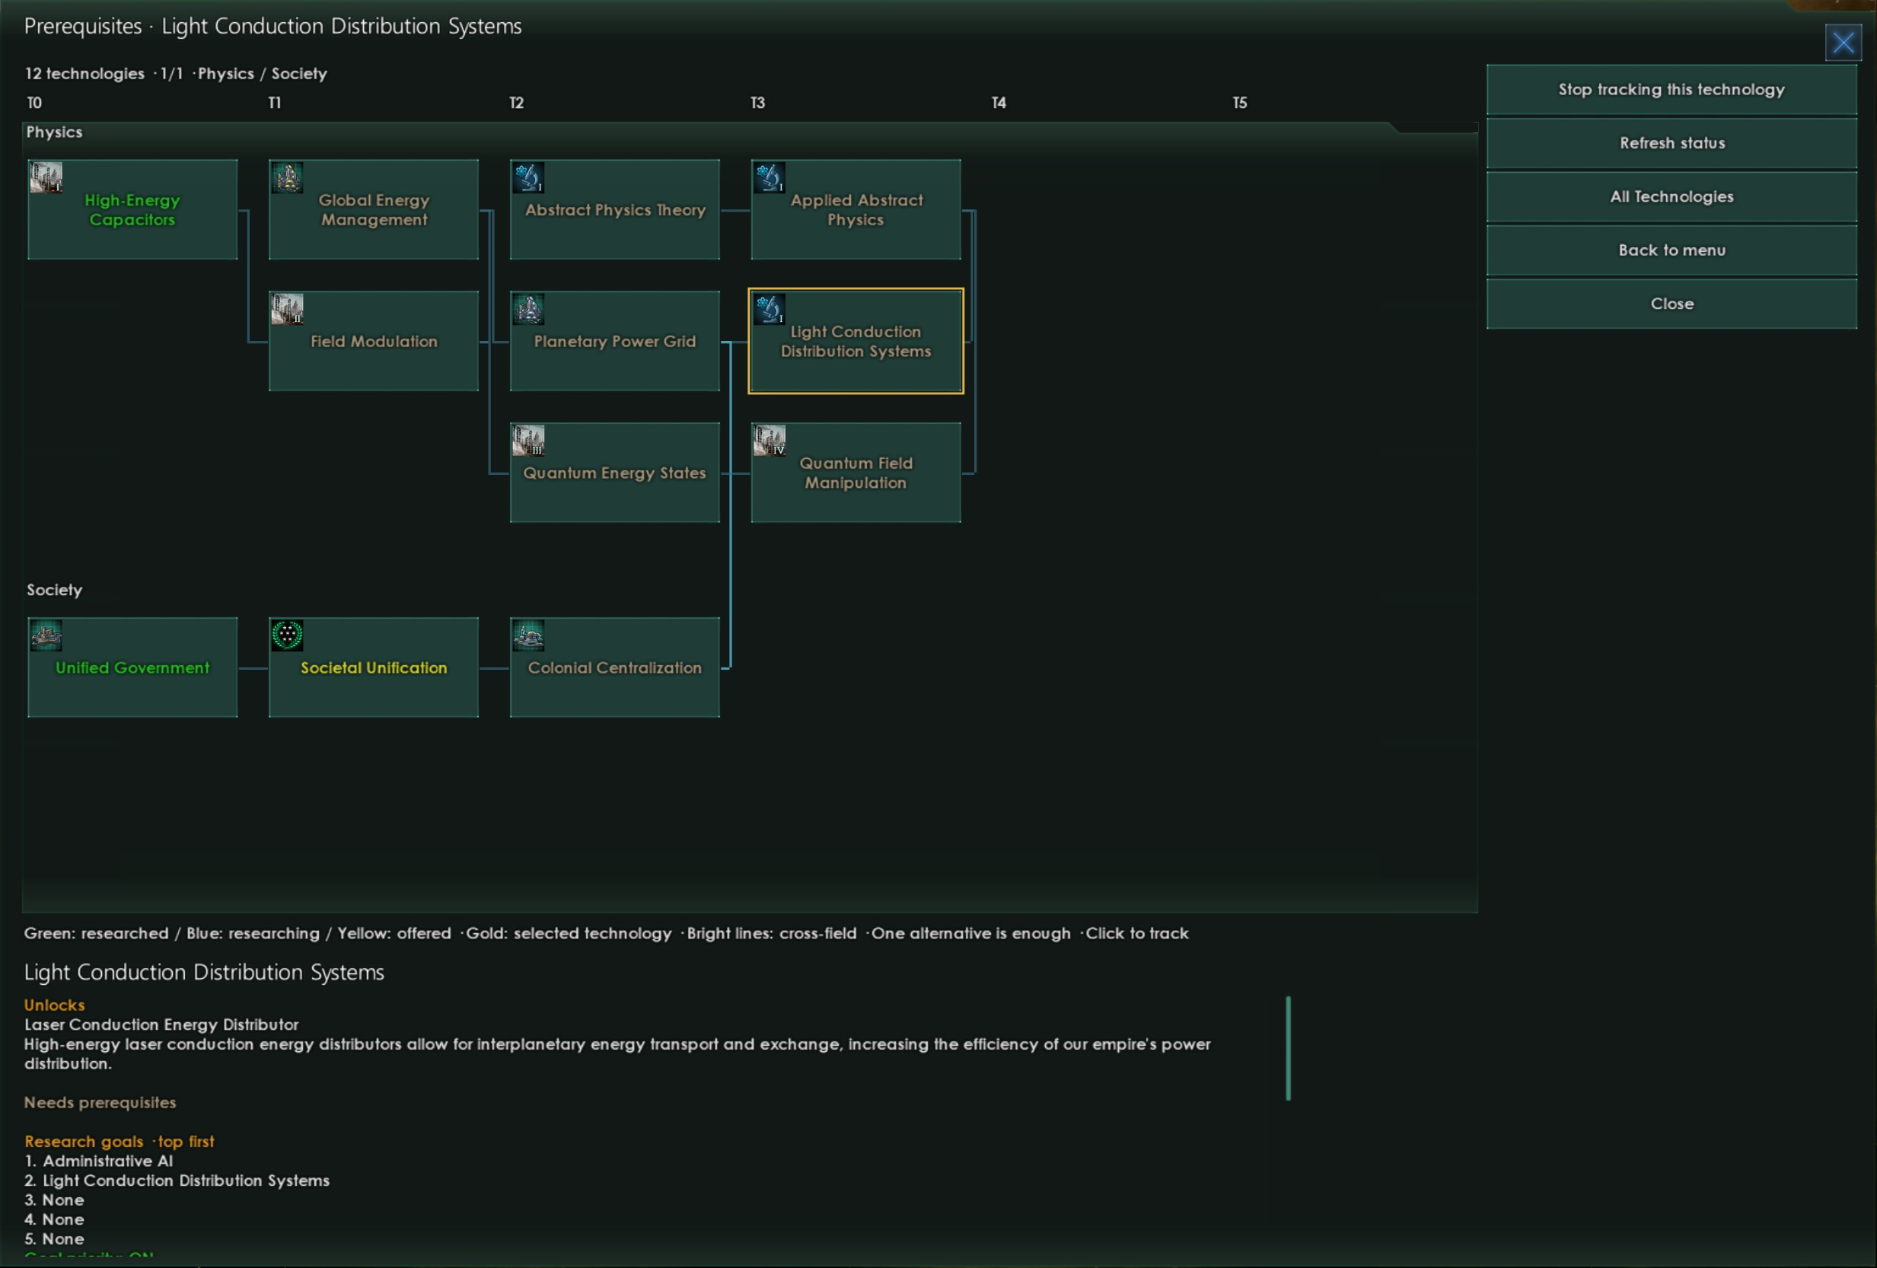This screenshot has height=1268, width=1877.
Task: Click the Colonial Centralization tech icon
Action: click(x=528, y=636)
